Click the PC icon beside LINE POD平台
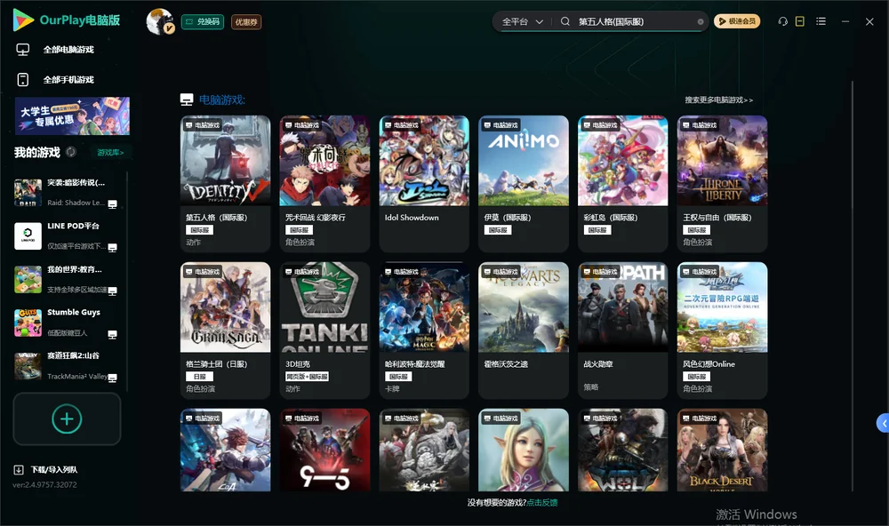 point(112,248)
